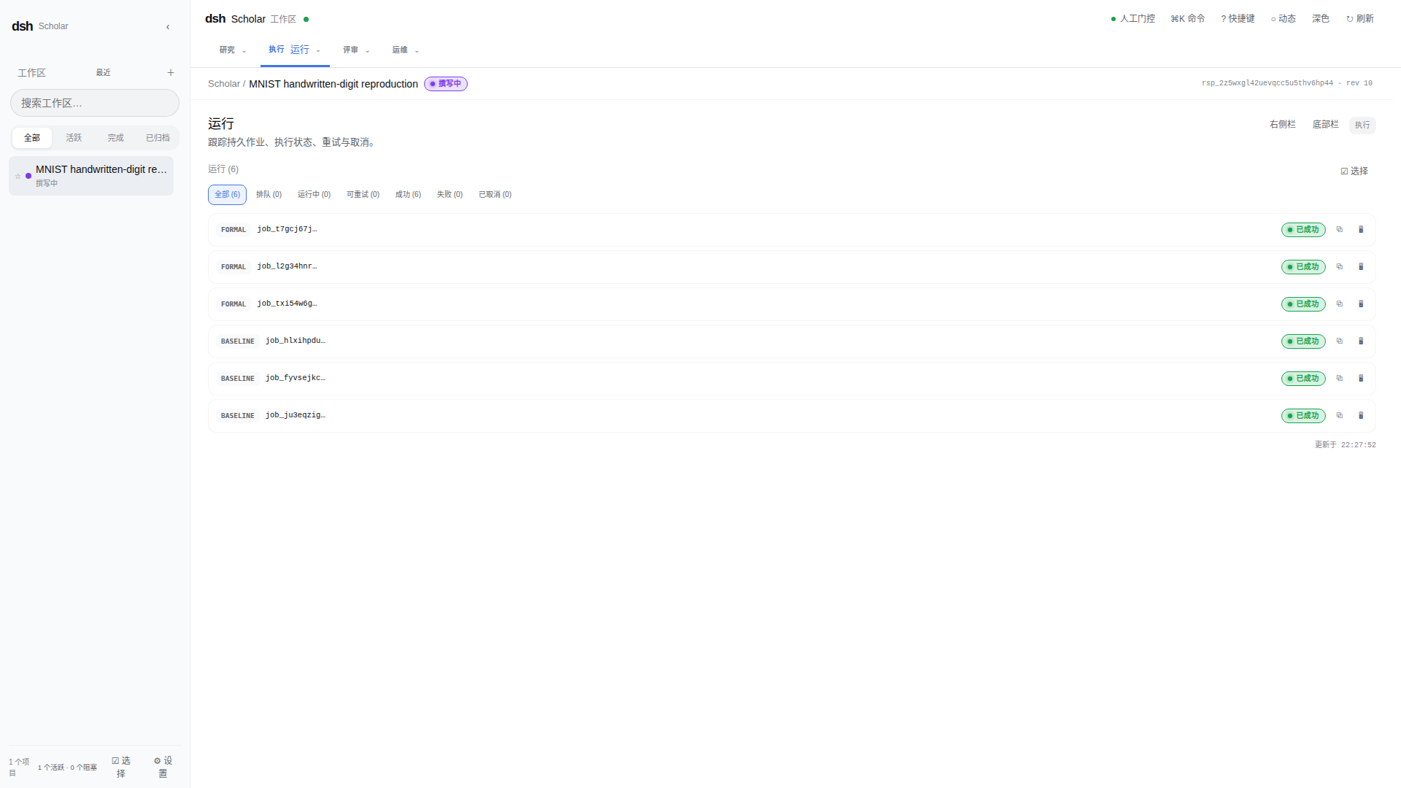1401x788 pixels.
Task: Add a new workspace with plus icon
Action: (171, 73)
